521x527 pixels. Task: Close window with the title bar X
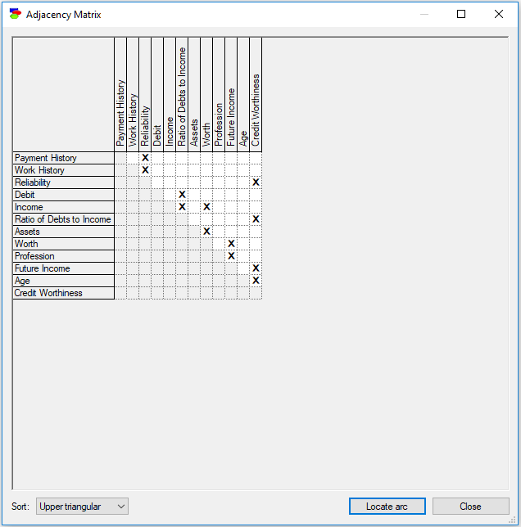[x=499, y=14]
